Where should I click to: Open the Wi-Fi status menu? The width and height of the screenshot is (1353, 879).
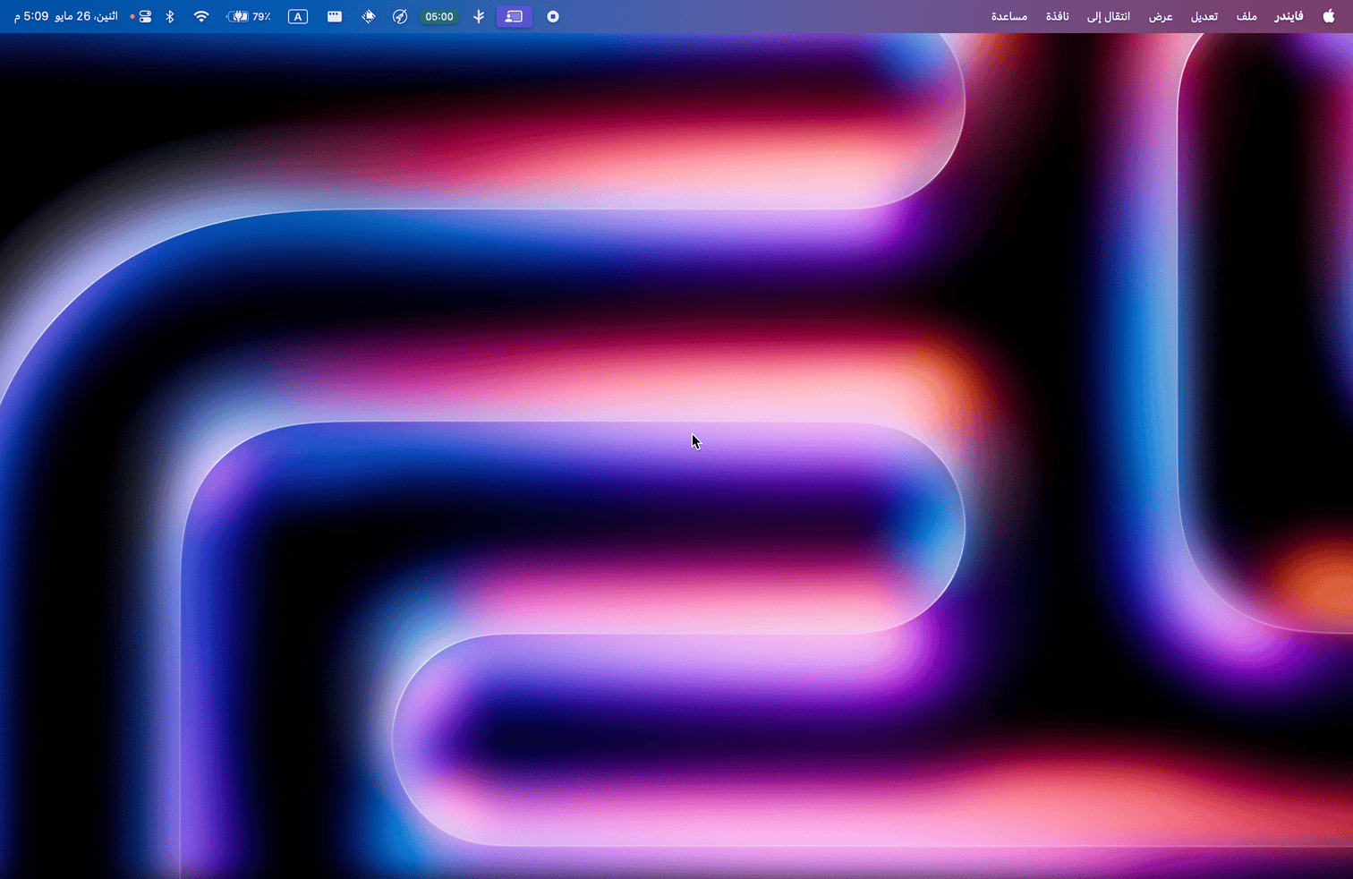[201, 16]
